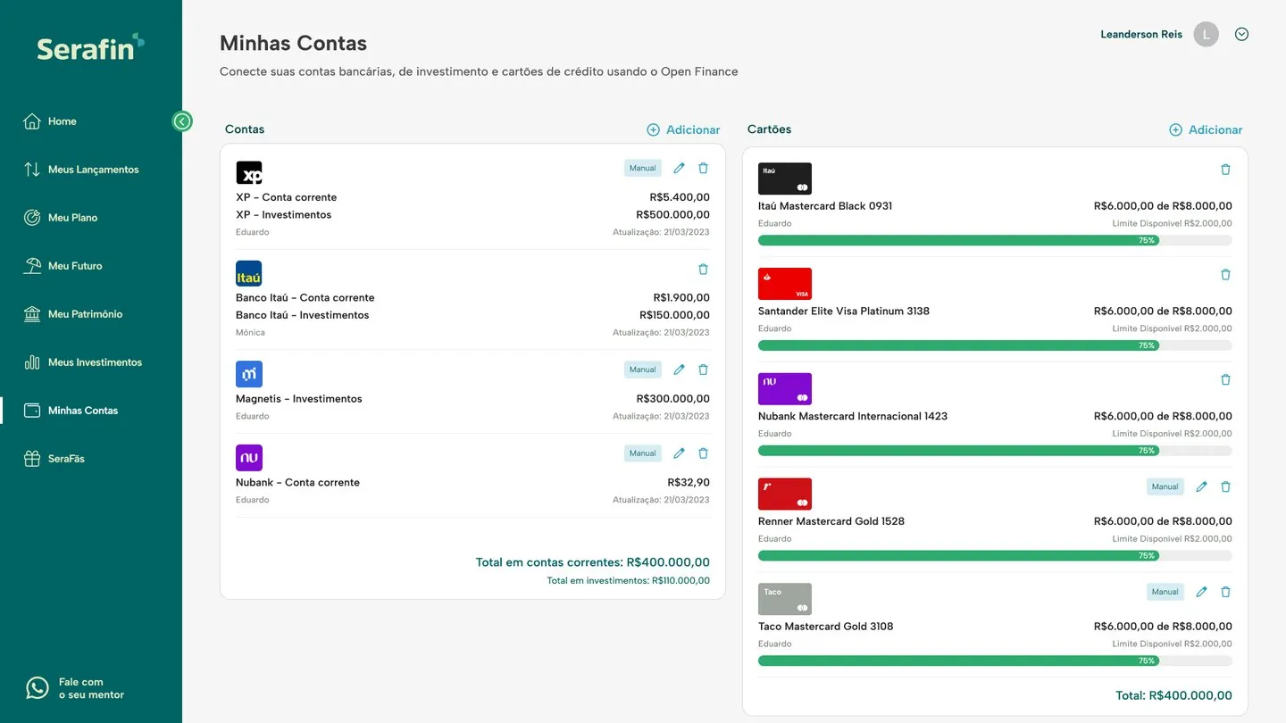Click the Itaú Mastercard Black limit progress bar
The image size is (1286, 723).
(995, 240)
